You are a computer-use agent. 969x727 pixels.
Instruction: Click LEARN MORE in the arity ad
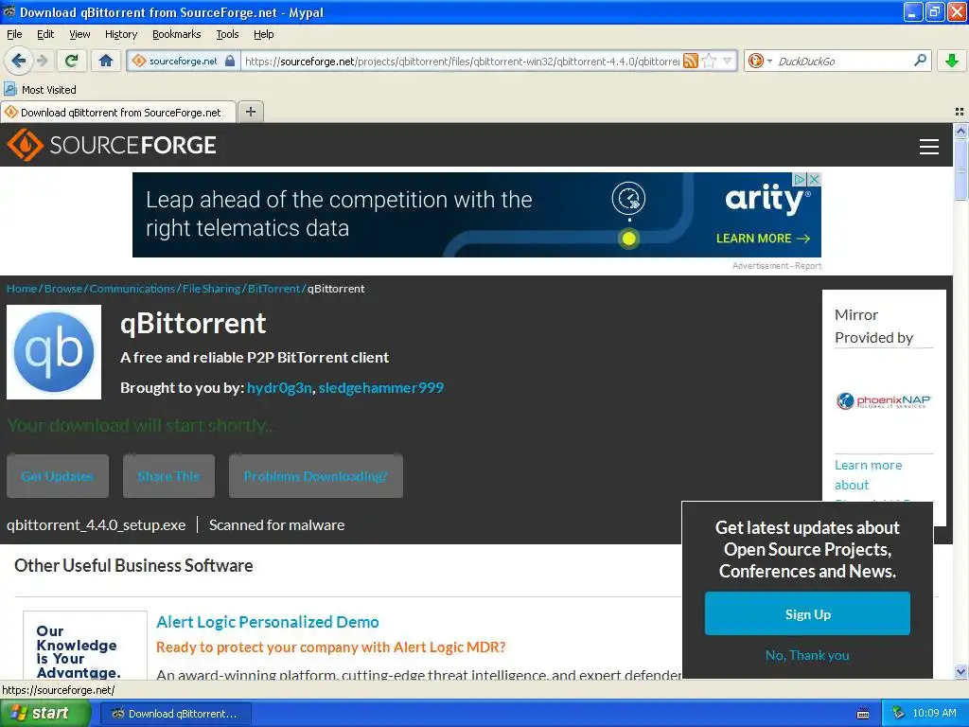pos(763,238)
